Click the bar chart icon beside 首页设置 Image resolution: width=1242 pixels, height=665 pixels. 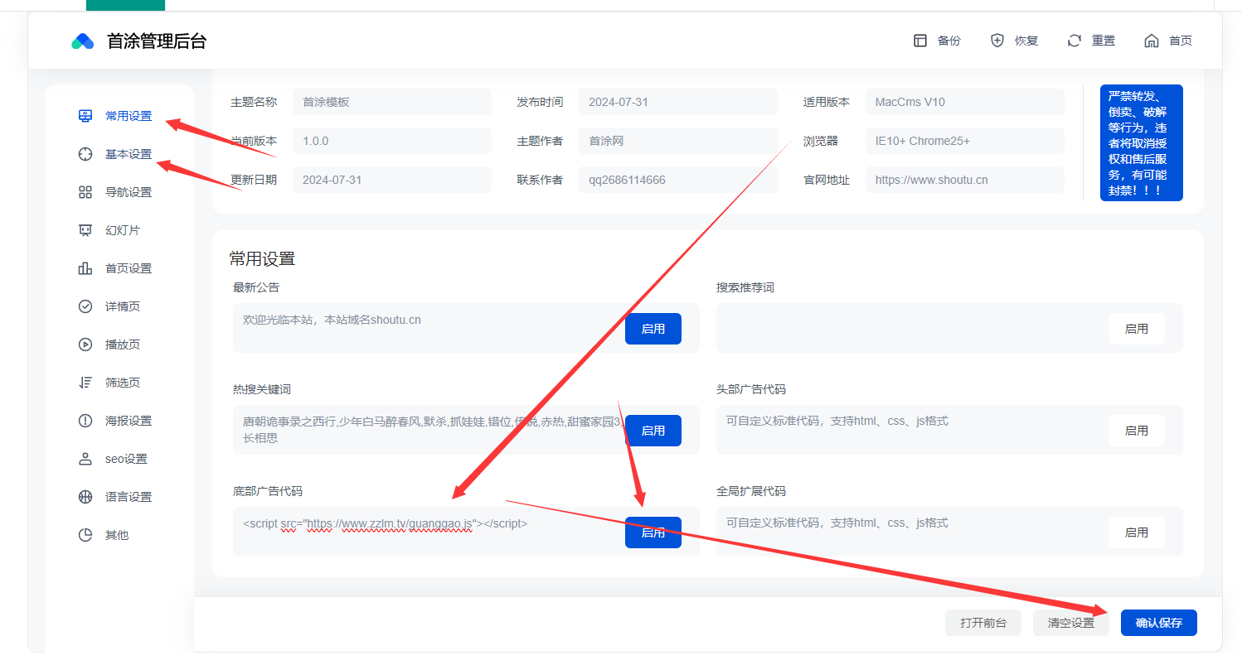(x=85, y=268)
